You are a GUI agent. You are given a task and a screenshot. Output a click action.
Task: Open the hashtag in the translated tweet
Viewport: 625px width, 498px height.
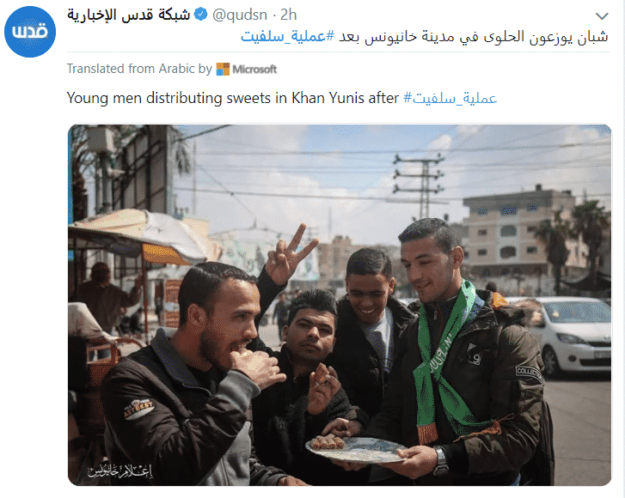coord(450,98)
